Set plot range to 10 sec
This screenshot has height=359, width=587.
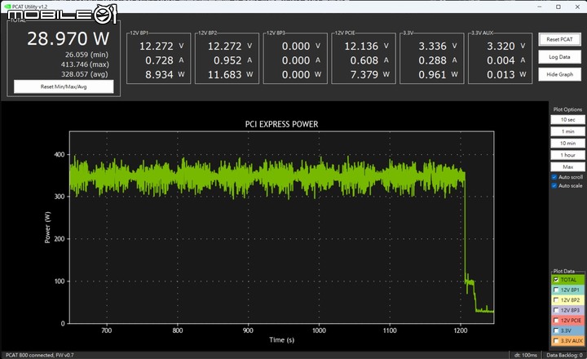pos(567,120)
